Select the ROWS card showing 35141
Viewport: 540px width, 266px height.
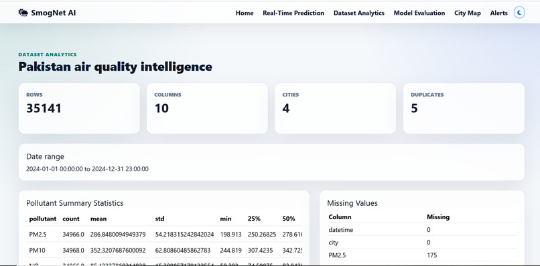coord(79,108)
